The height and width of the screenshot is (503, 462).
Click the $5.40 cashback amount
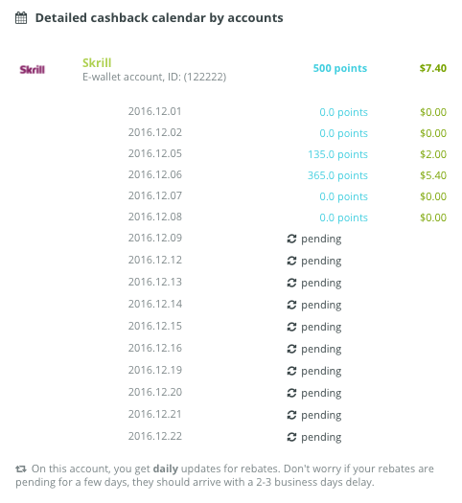click(x=433, y=175)
